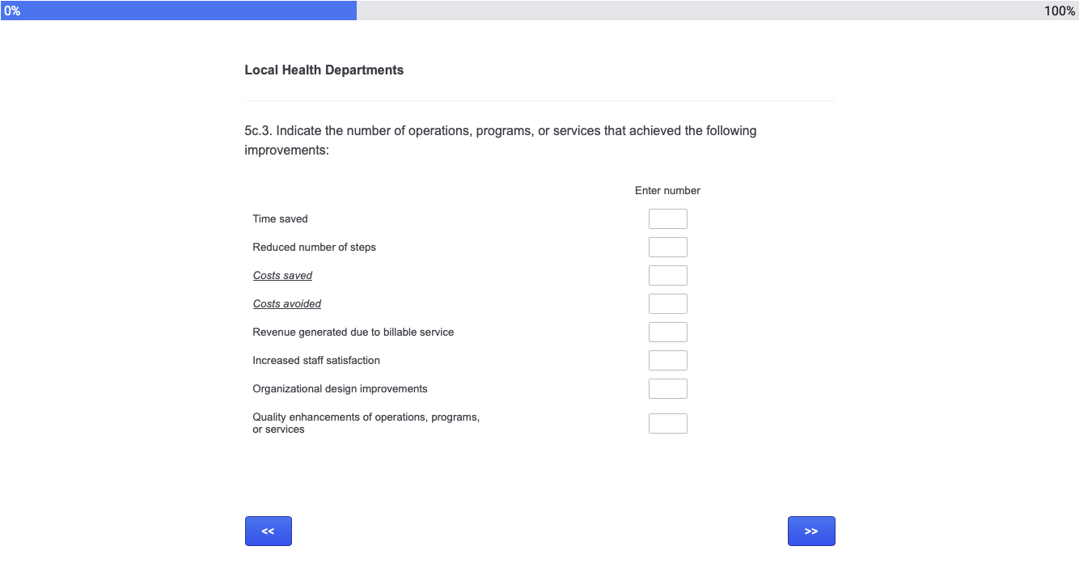Click the Enter number column header
The width and height of the screenshot is (1079, 576).
(667, 191)
